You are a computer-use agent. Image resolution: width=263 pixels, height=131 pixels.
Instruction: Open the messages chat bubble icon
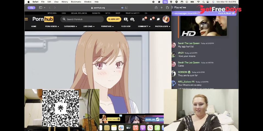(x=158, y=19)
